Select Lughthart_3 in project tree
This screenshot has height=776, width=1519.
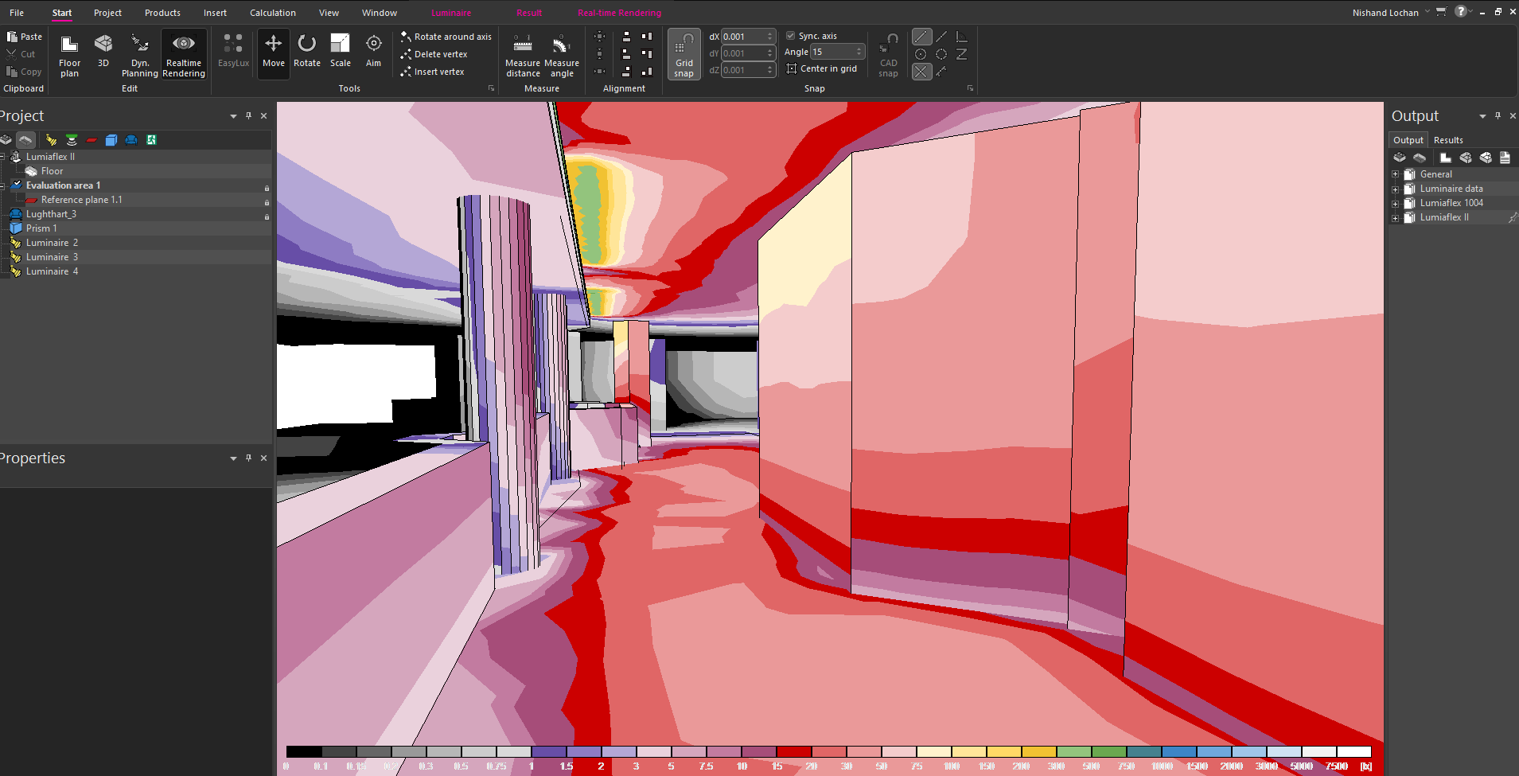pyautogui.click(x=51, y=214)
